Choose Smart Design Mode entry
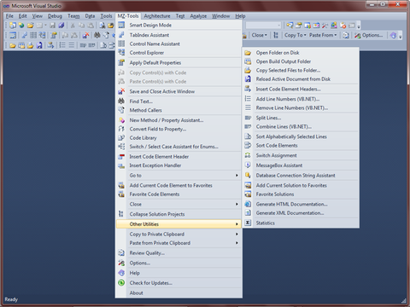The image size is (410, 307). (179, 25)
